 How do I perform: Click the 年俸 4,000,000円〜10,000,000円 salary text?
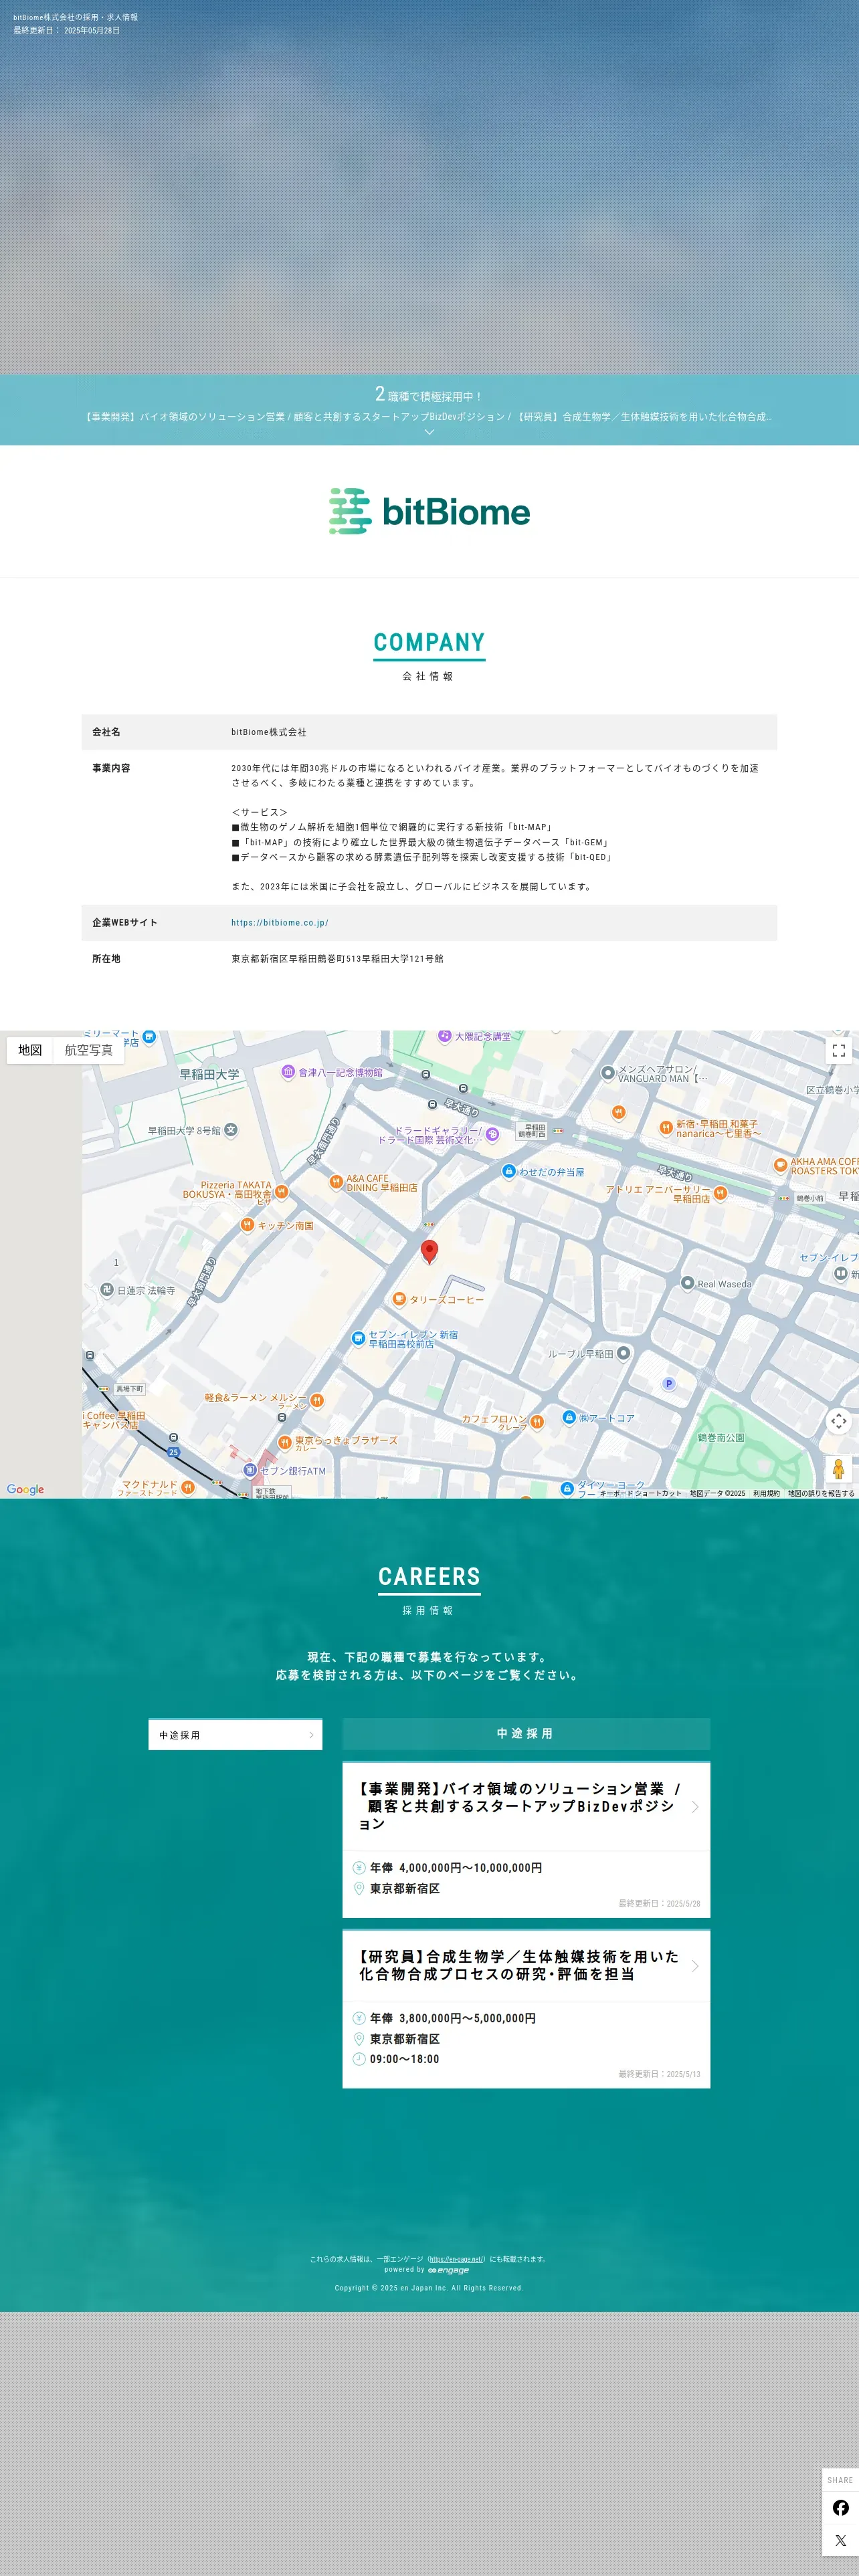456,1867
